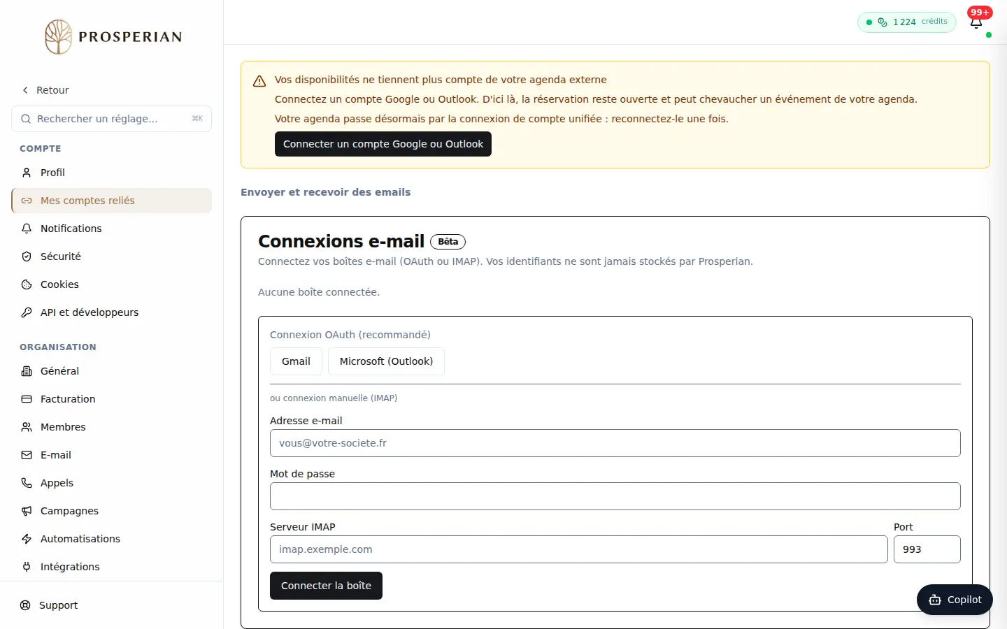Focus the Rechercher un réglage search field
The image size is (1007, 629).
tap(112, 119)
